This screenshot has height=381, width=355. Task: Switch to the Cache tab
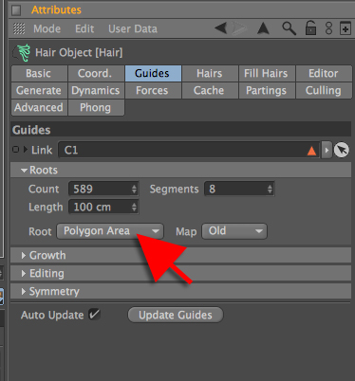click(x=210, y=91)
